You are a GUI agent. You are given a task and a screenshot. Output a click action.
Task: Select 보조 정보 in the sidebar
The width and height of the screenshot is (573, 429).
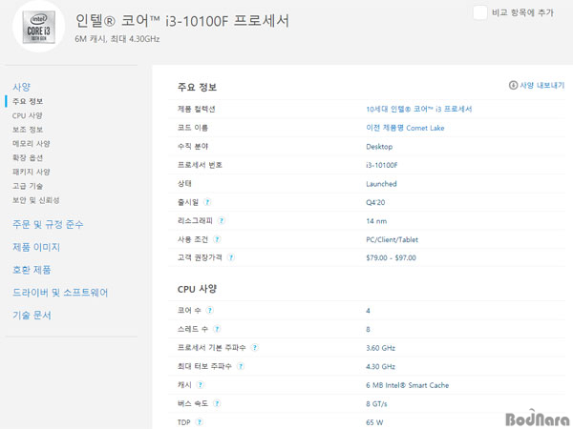pyautogui.click(x=28, y=130)
